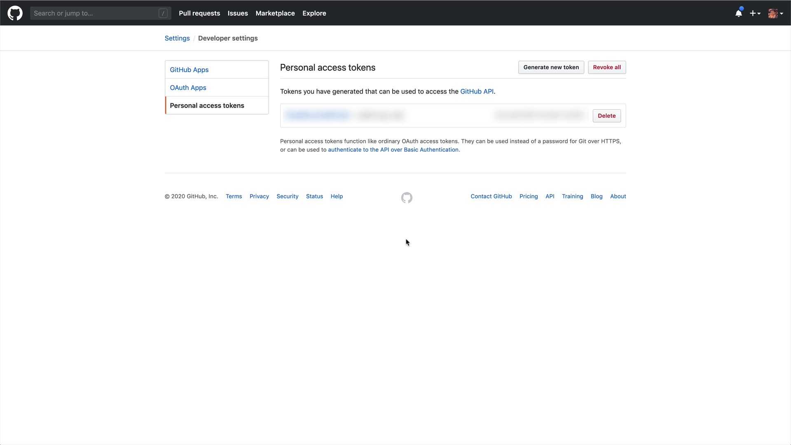791x445 pixels.
Task: Expand the plus create-new dropdown
Action: click(x=755, y=13)
